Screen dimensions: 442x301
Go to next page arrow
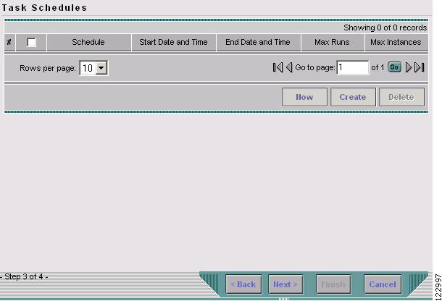[x=409, y=67]
